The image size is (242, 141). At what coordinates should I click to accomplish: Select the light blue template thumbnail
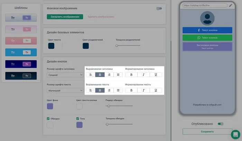21,53
